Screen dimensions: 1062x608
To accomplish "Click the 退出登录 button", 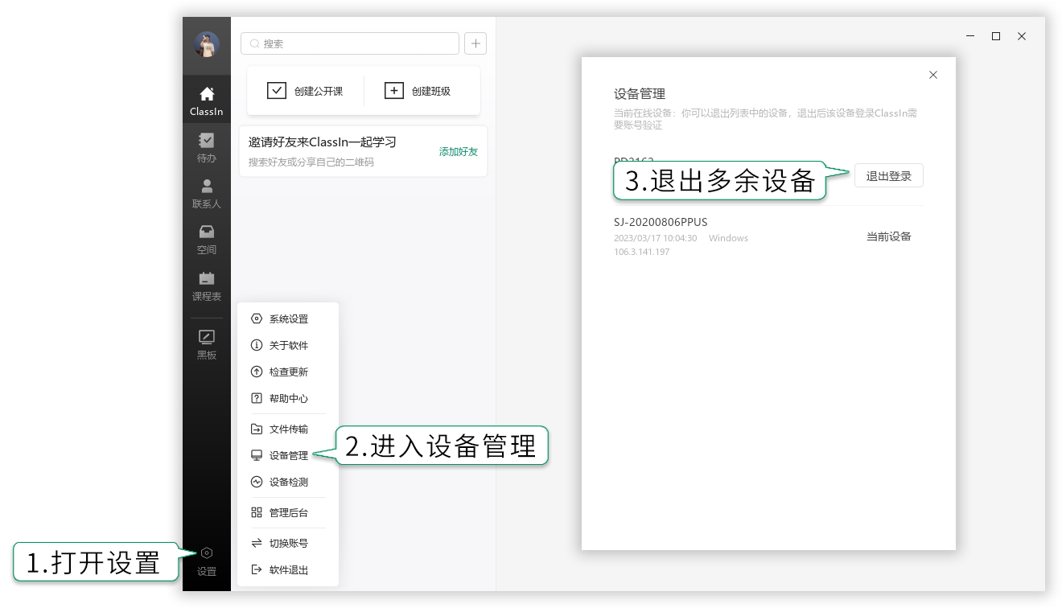I will click(888, 176).
